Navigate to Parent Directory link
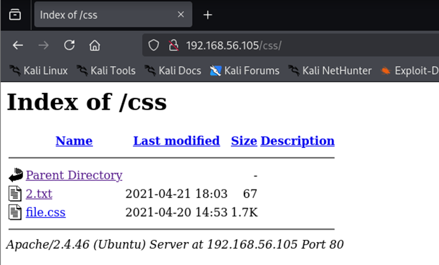The image size is (439, 265). click(74, 175)
